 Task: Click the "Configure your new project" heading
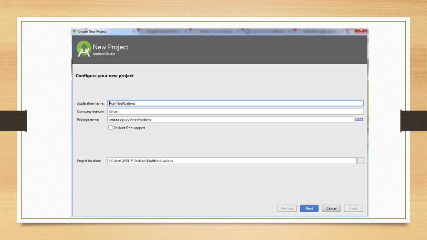click(x=105, y=76)
